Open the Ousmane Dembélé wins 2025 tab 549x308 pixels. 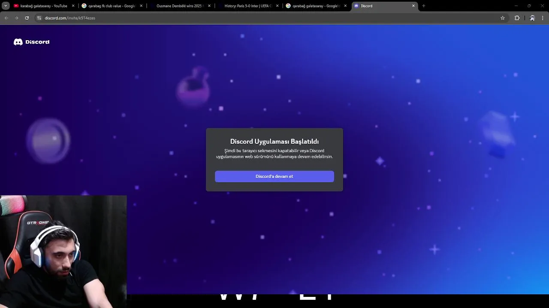[x=179, y=6]
